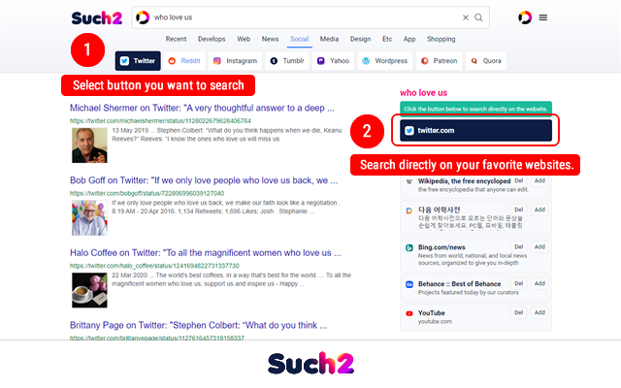Open the 다음 어학사전 entry

(440, 210)
